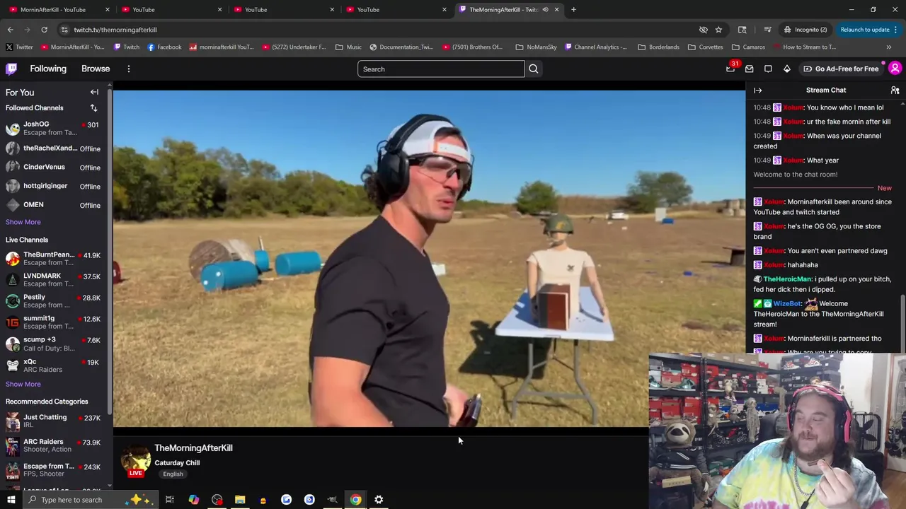The image size is (906, 509).
Task: Open scump +3 live channel
Action: click(55, 344)
